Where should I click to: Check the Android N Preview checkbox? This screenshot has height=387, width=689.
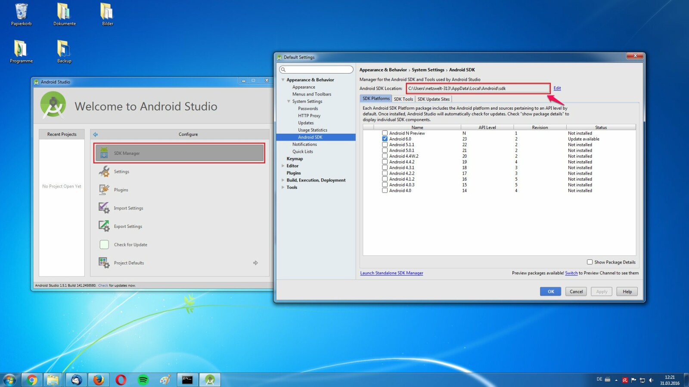(385, 133)
